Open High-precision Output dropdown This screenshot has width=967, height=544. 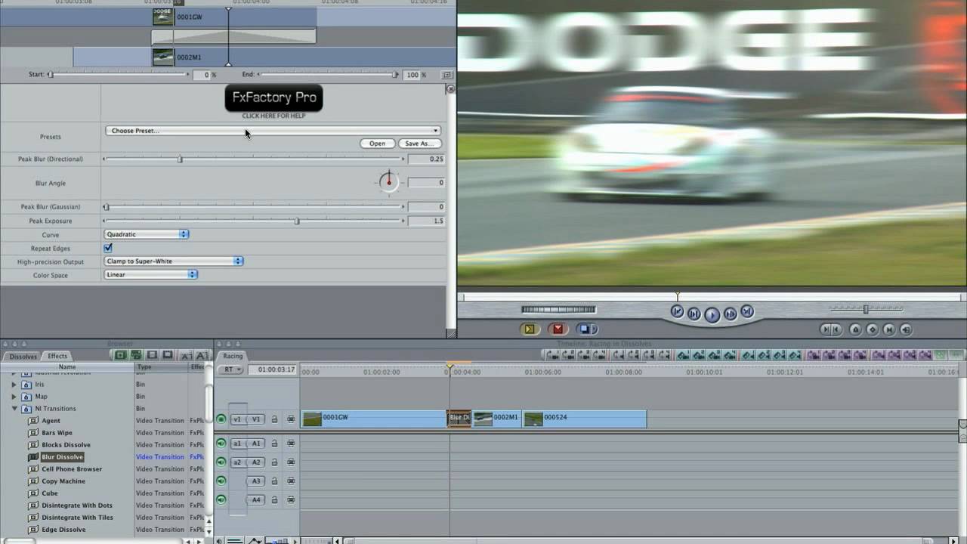point(174,261)
